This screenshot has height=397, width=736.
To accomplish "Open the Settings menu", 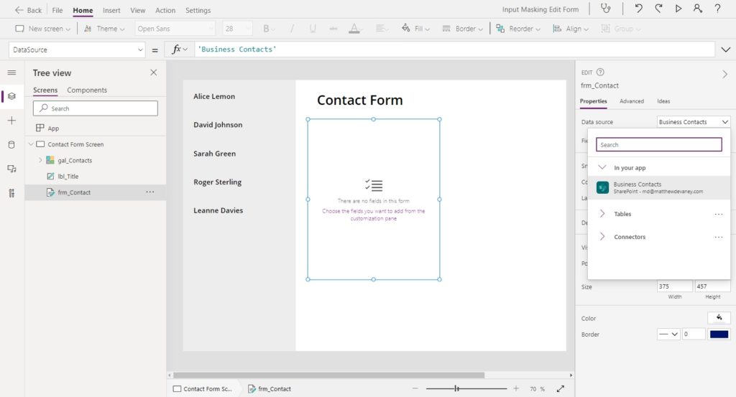I will (x=198, y=10).
